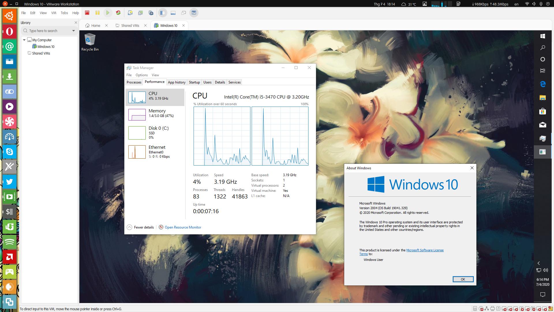Click the Windows taskbar search icon
This screenshot has width=554, height=312.
click(542, 48)
